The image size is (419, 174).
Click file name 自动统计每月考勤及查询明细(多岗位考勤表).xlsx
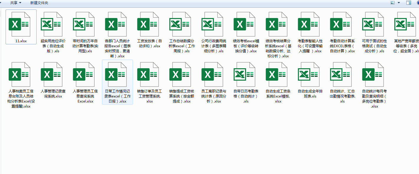point(374,99)
